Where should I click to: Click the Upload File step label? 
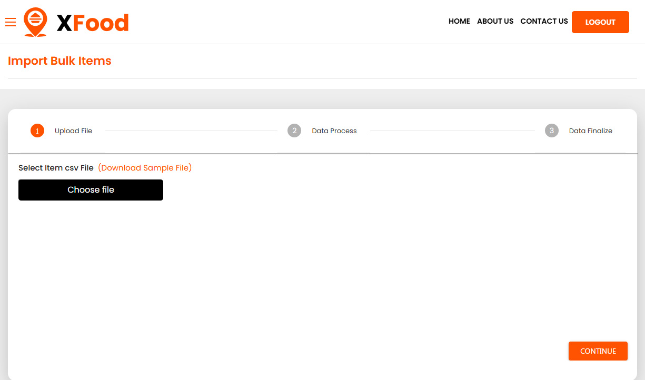pos(73,131)
